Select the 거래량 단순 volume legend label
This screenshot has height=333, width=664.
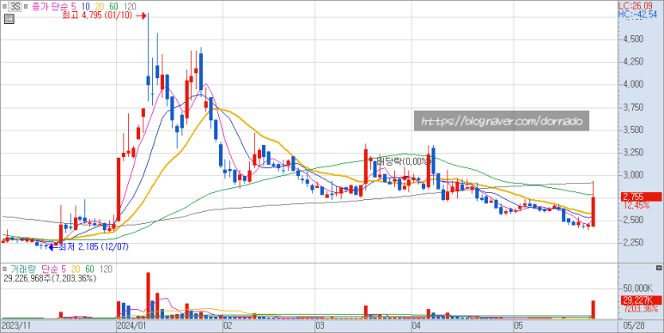tap(34, 269)
